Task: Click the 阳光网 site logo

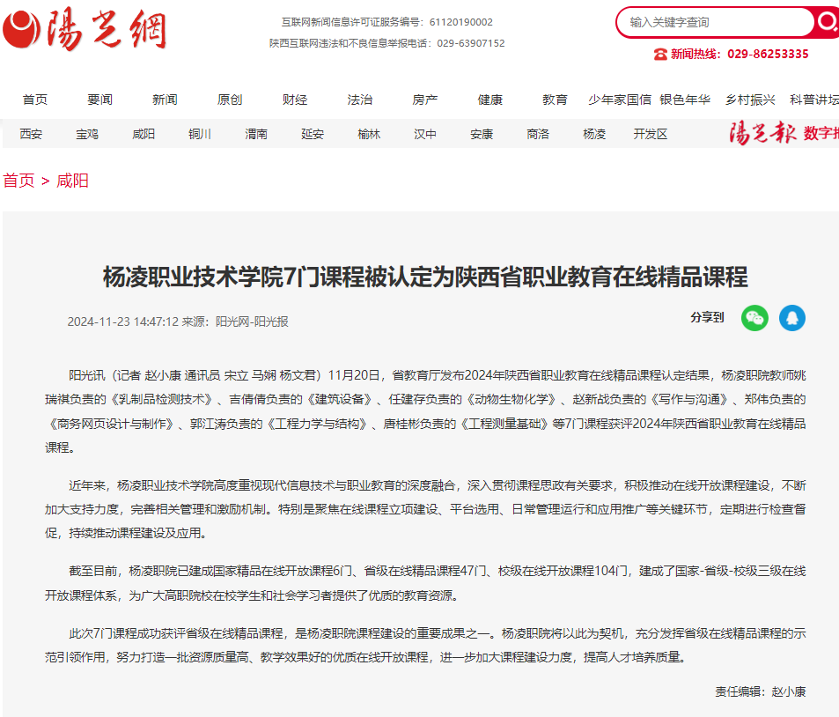Action: click(x=85, y=29)
